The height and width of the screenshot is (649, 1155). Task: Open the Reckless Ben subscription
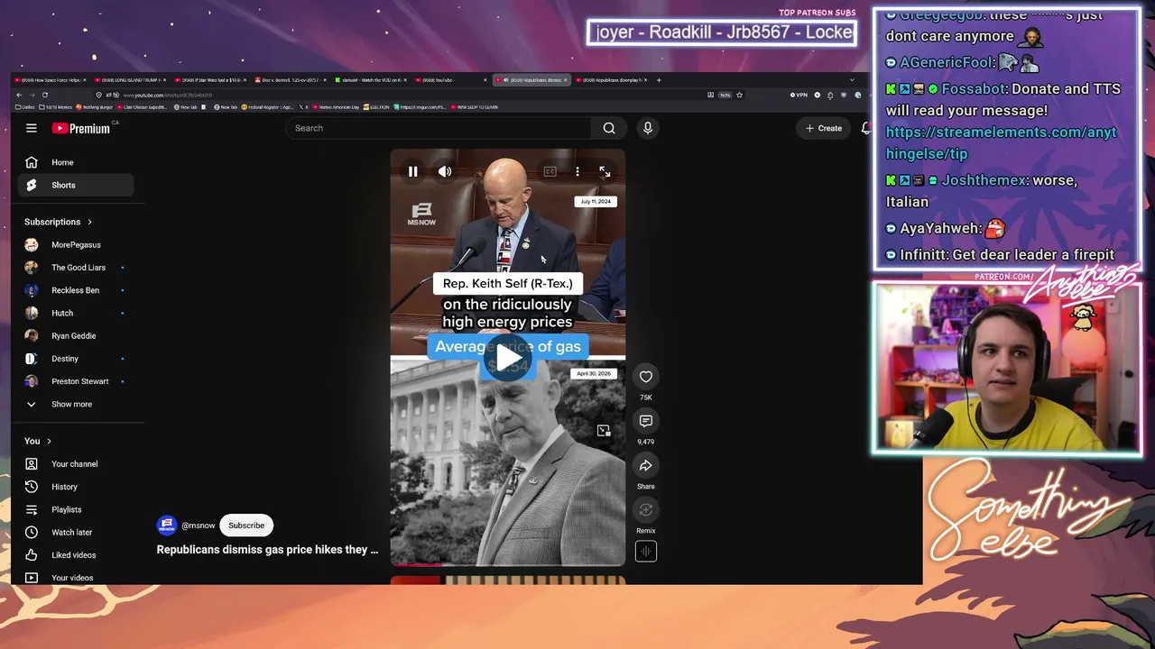(x=76, y=290)
